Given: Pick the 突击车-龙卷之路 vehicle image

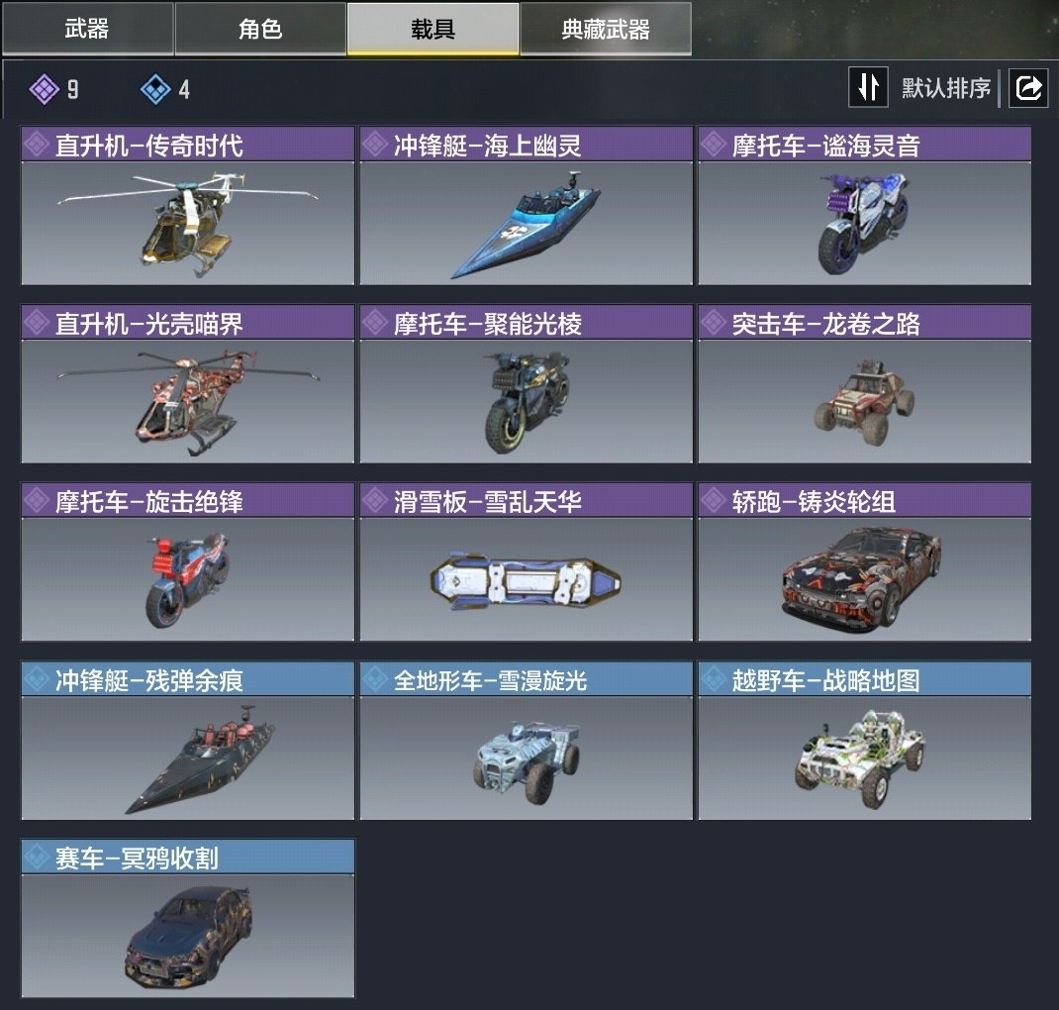Looking at the screenshot, I should [864, 401].
